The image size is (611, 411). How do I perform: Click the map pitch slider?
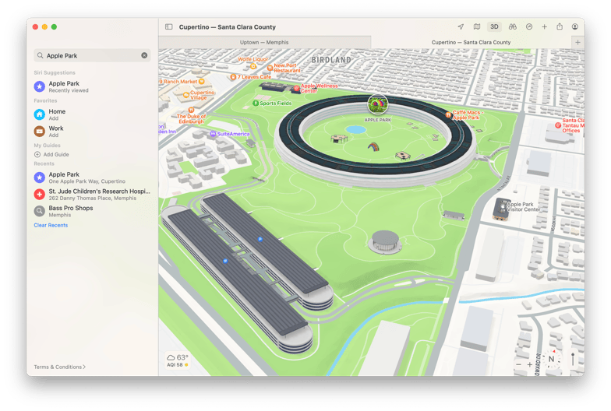(573, 359)
